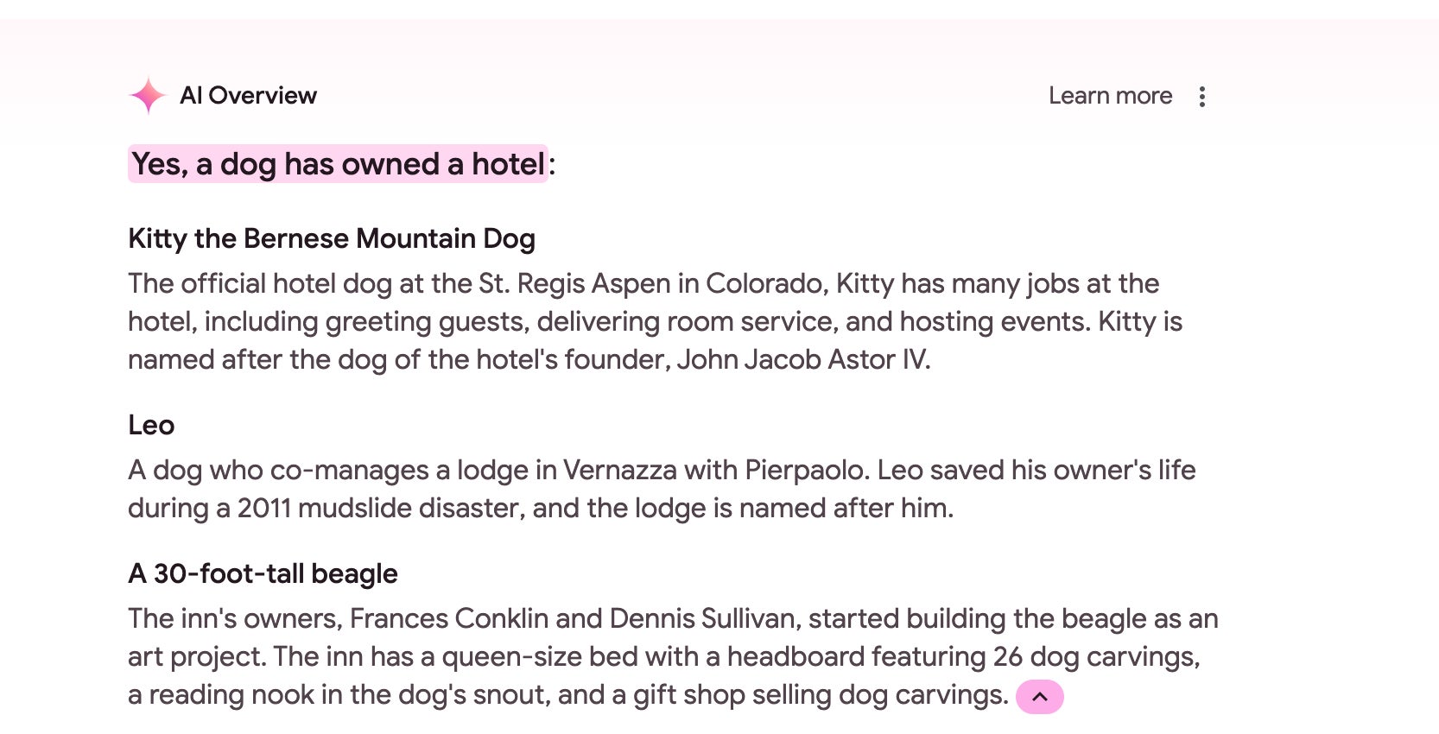Click the name "Pierpaolo" in the Leo paragraph

pyautogui.click(x=807, y=470)
